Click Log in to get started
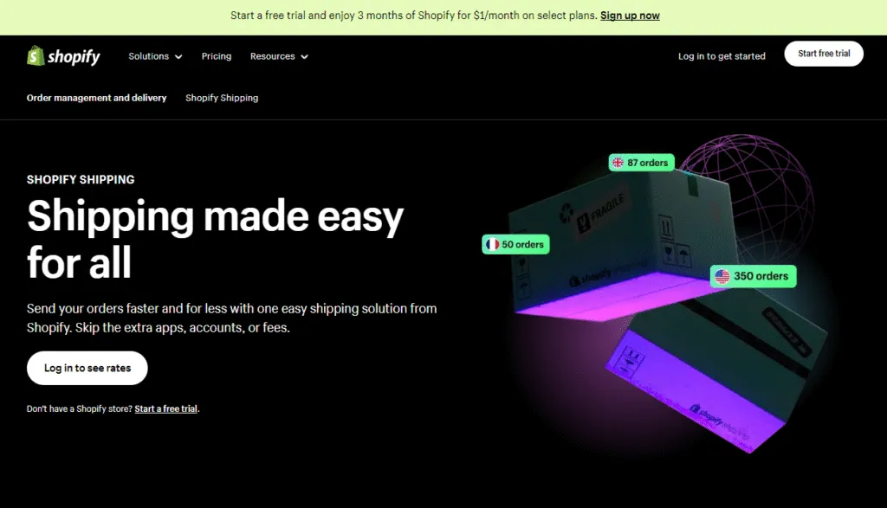The width and height of the screenshot is (887, 508). click(722, 55)
